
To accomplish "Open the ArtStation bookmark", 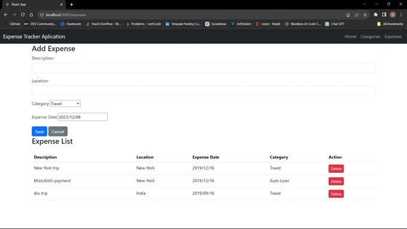I will click(241, 24).
